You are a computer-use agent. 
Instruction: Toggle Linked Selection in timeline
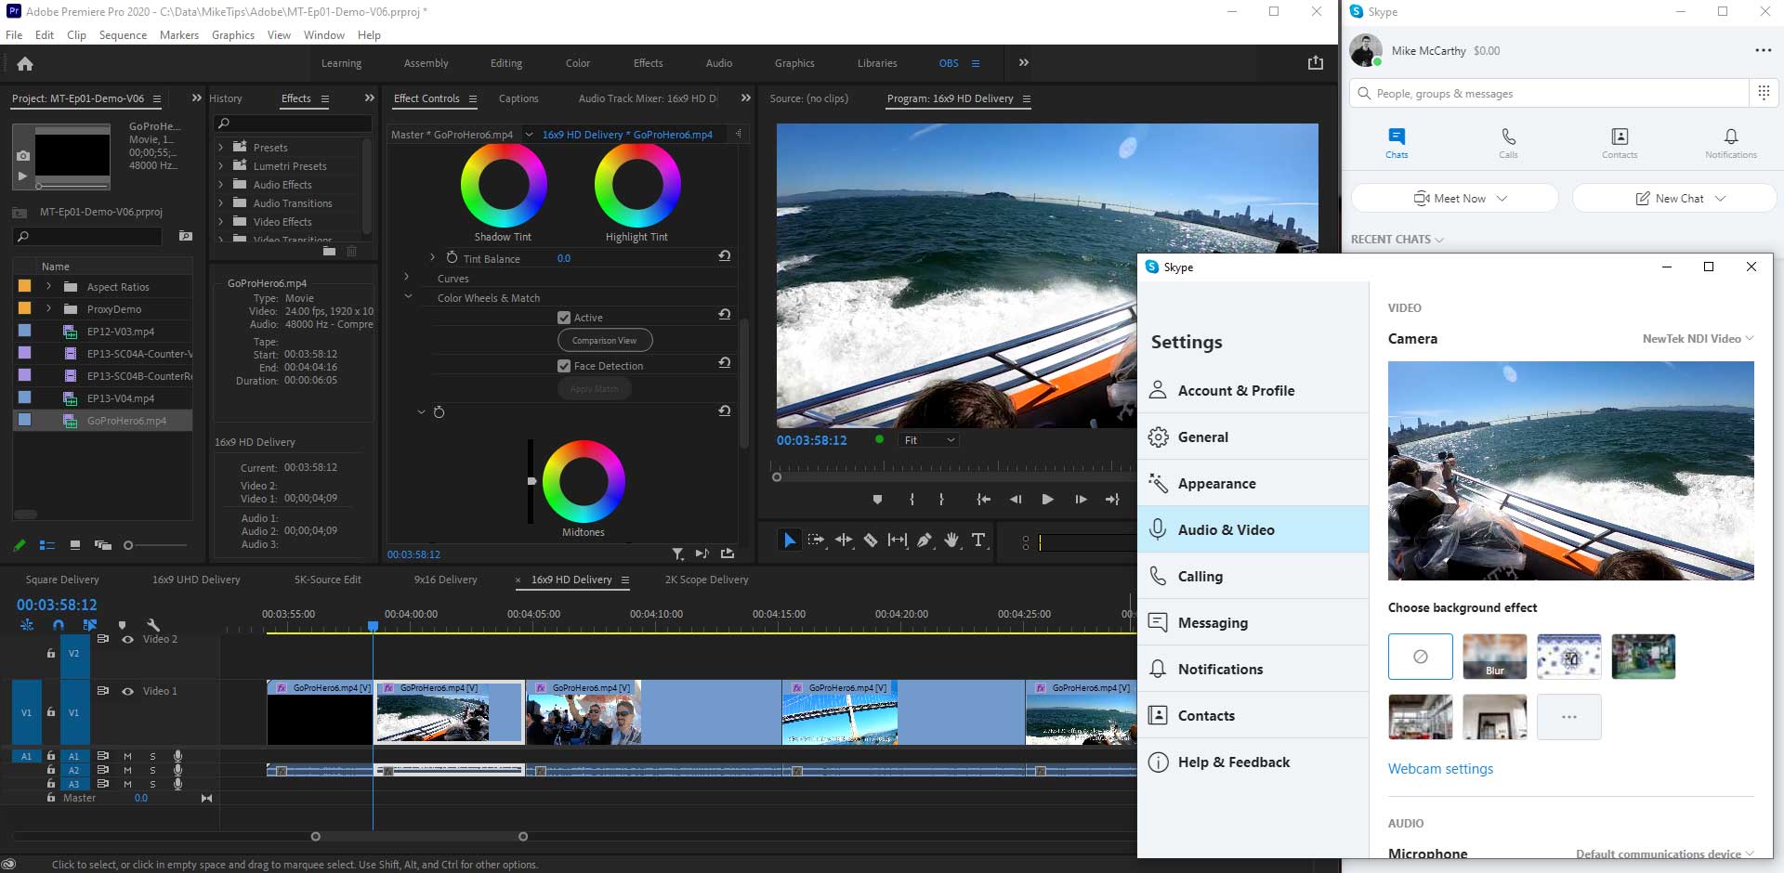[x=90, y=625]
